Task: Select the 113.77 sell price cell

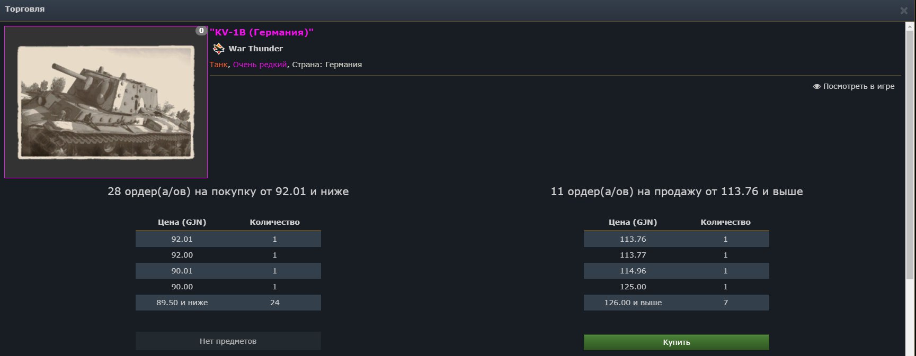Action: coord(633,255)
